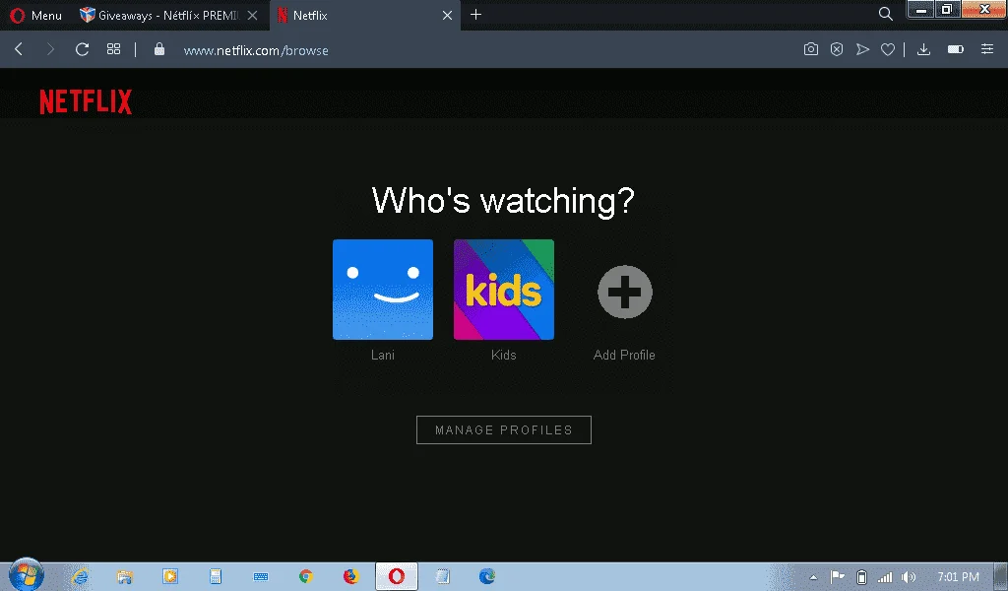
Task: Click the Lani profile name label
Action: pos(383,355)
